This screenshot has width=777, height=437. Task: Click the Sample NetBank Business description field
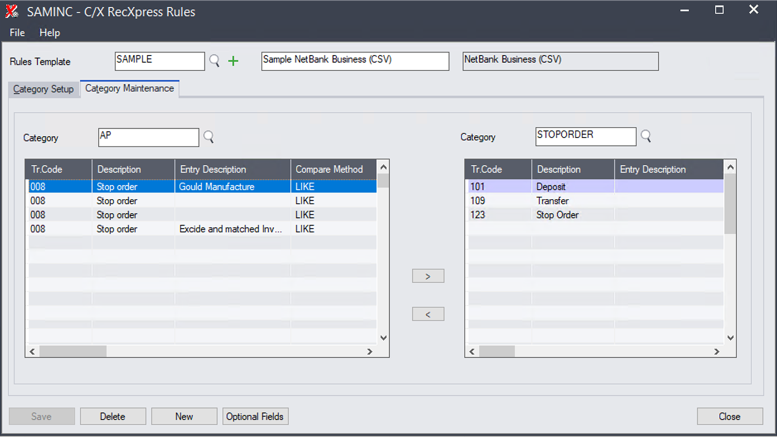pyautogui.click(x=355, y=61)
